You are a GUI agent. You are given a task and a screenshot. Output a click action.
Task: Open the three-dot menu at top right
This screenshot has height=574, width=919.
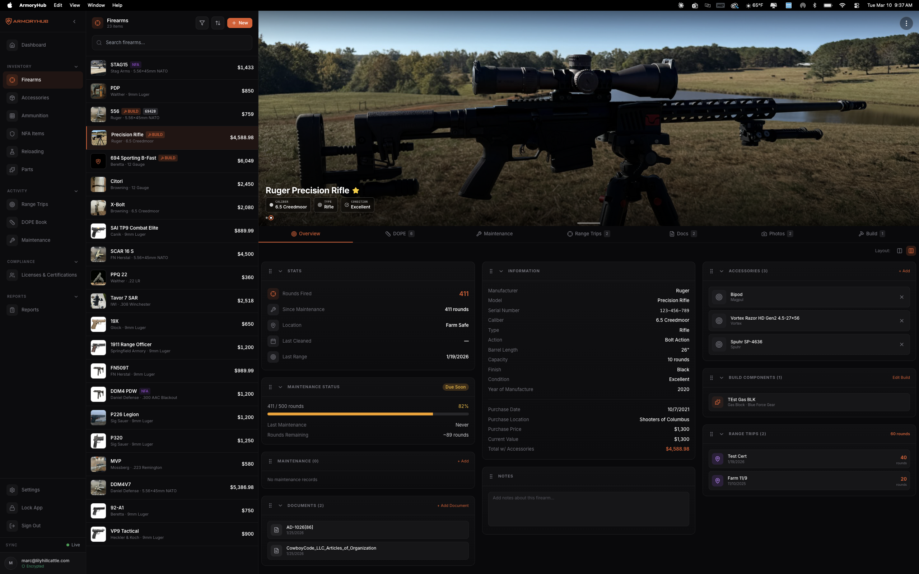click(x=906, y=23)
